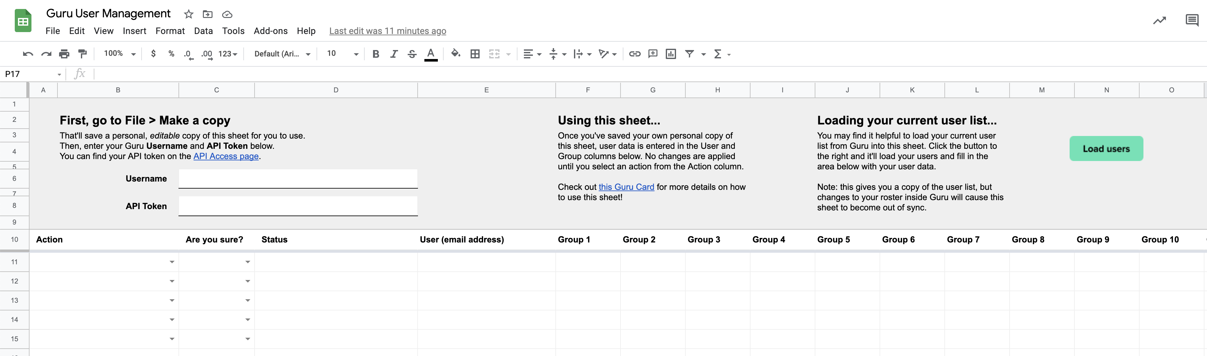The height and width of the screenshot is (356, 1207).
Task: Open the Functions sigma menu
Action: [722, 54]
